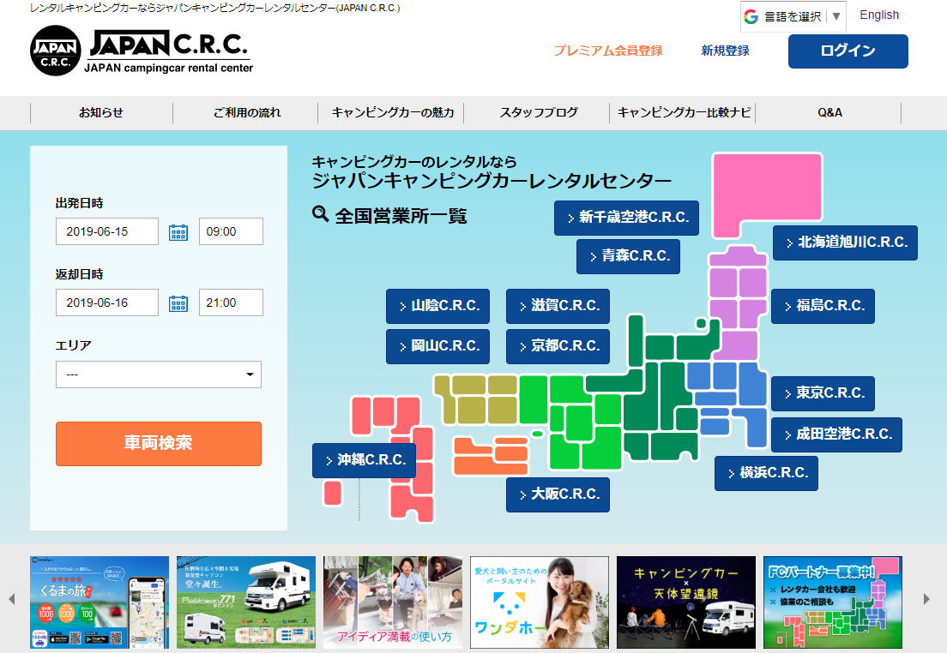Click the ワンダホー banner thumbnail
Image resolution: width=947 pixels, height=653 pixels.
(x=539, y=602)
